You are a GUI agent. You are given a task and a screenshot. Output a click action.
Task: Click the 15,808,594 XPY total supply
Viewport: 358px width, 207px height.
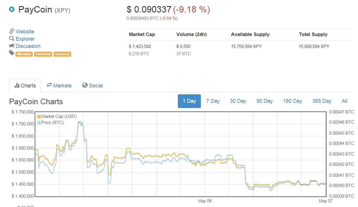[x=314, y=46]
